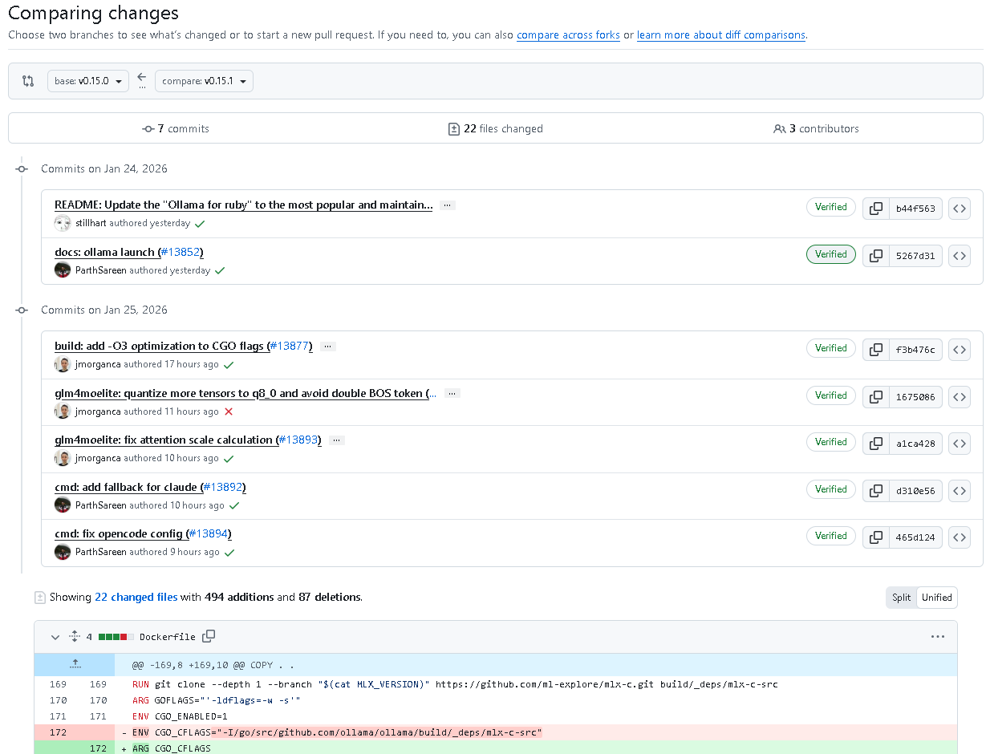View failed check status on commit 1675086
This screenshot has height=754, width=986.
229,411
